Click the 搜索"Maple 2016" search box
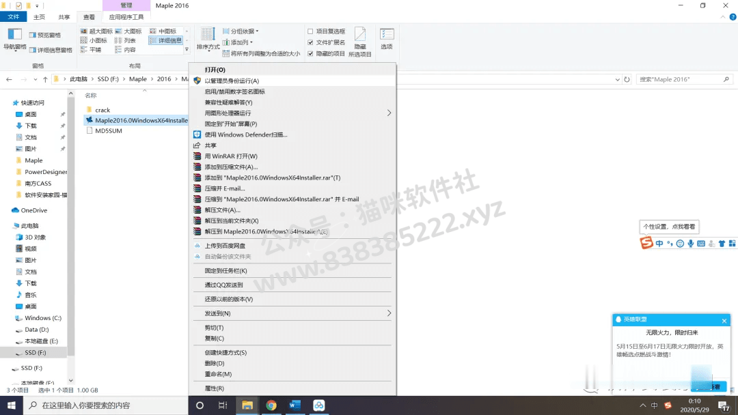This screenshot has height=415, width=738. 684,79
